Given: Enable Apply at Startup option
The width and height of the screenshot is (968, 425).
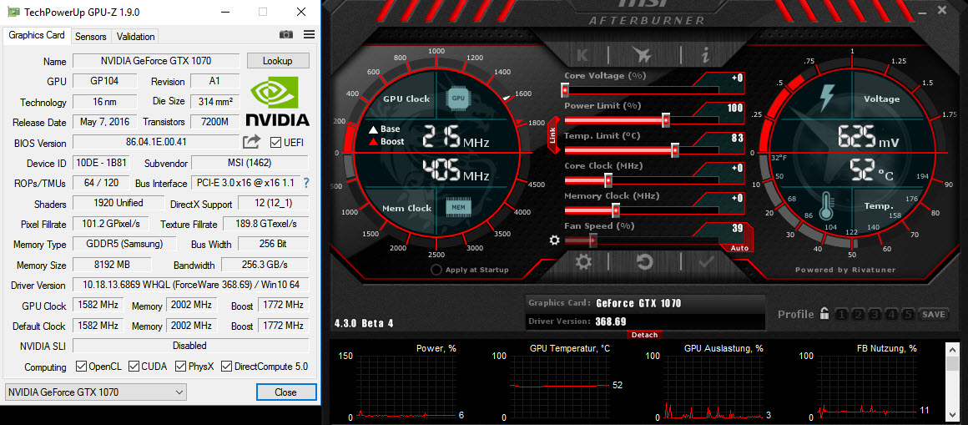Looking at the screenshot, I should point(436,270).
